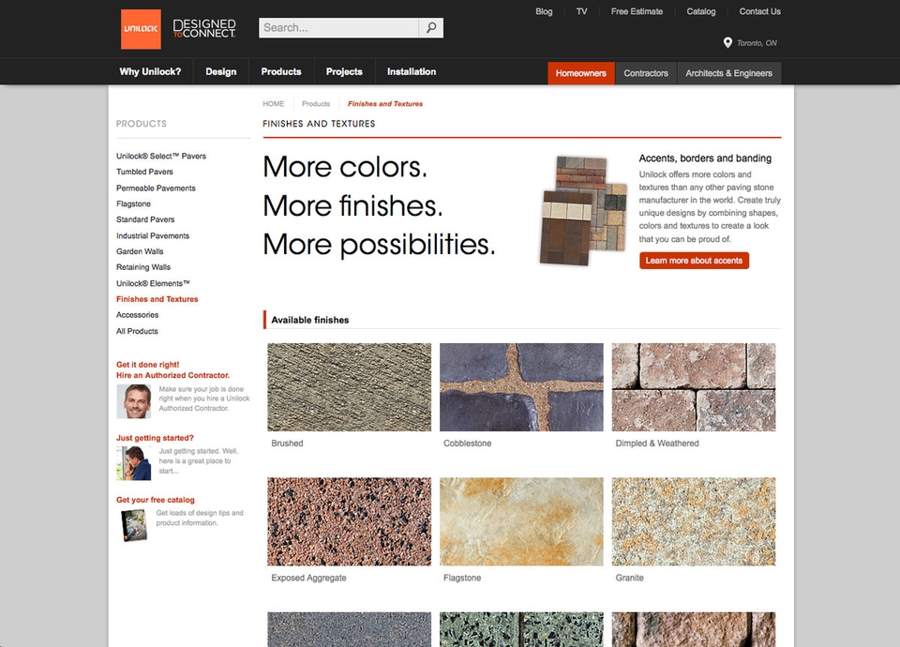
Task: Open Unilock Select Pavers in sidebar
Action: pyautogui.click(x=161, y=157)
